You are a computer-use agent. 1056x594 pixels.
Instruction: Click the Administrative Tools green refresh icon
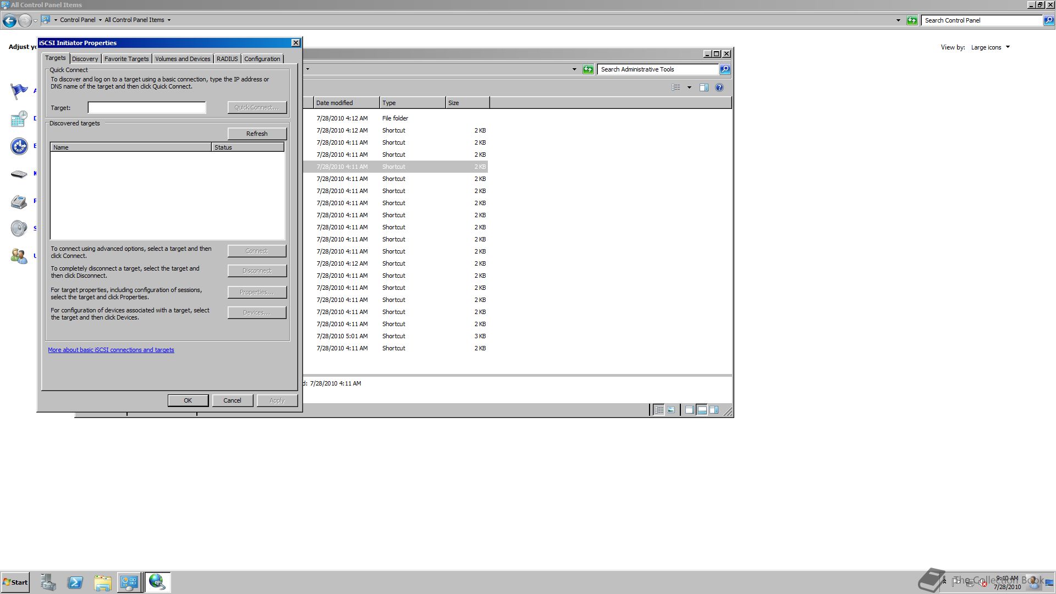[588, 69]
